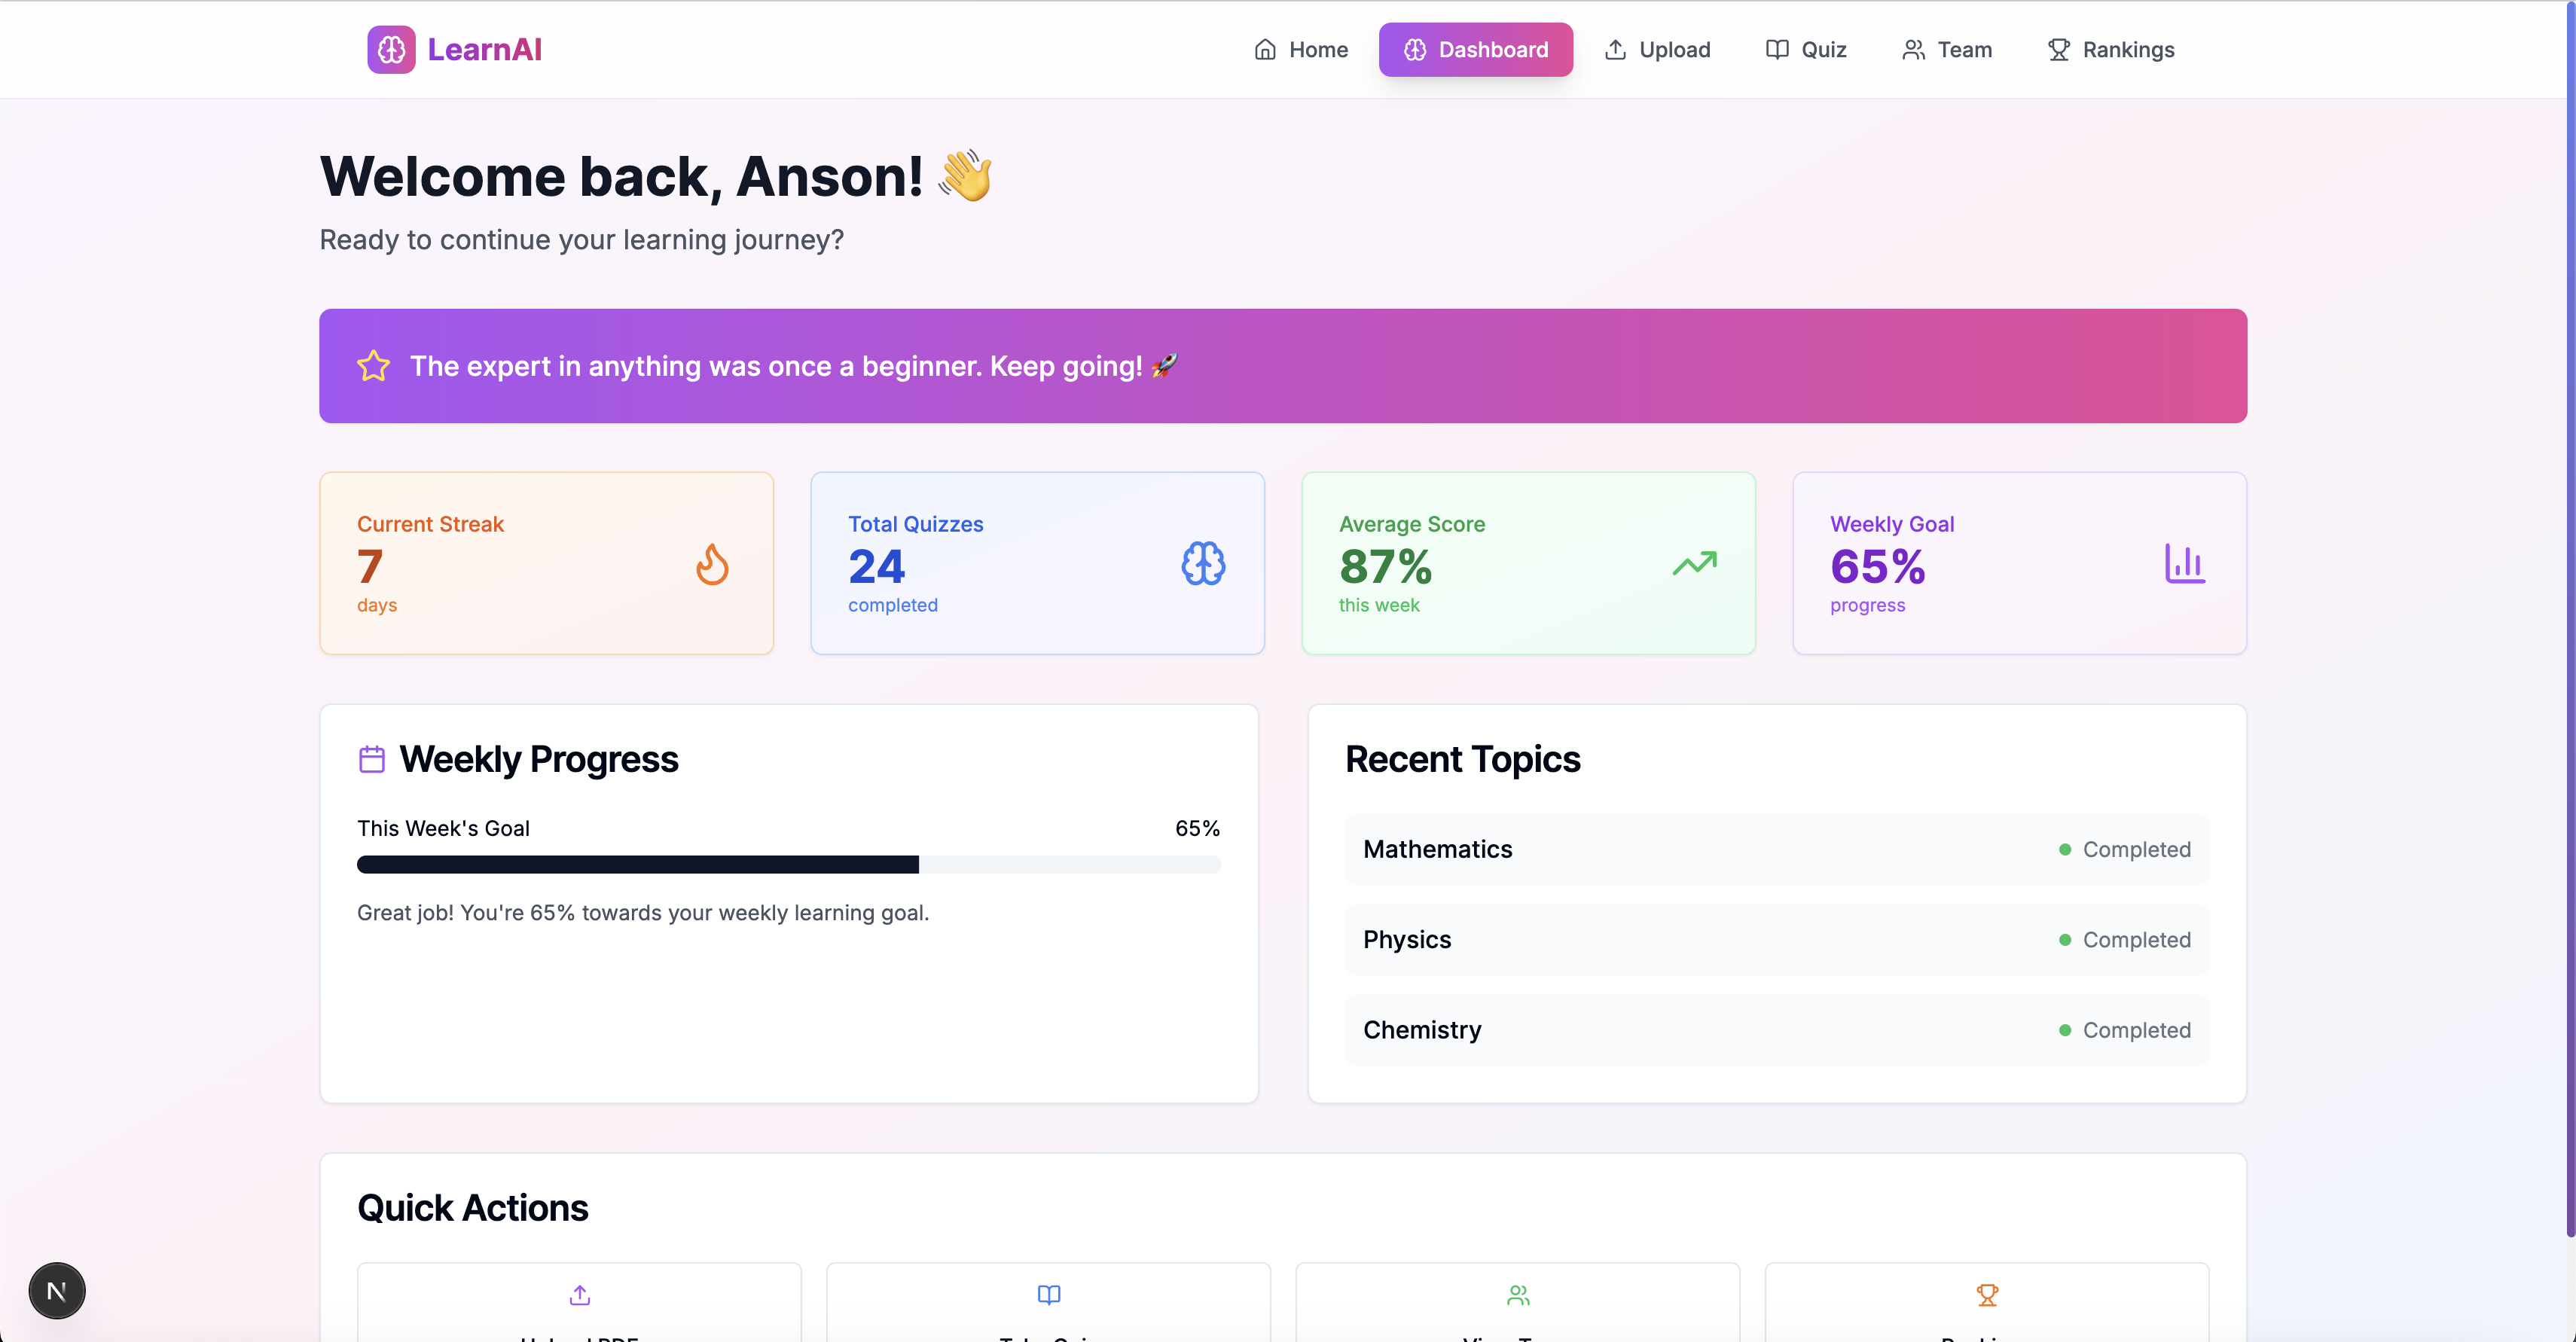This screenshot has width=2576, height=1342.
Task: Open the Team page in the navbar
Action: (x=1947, y=49)
